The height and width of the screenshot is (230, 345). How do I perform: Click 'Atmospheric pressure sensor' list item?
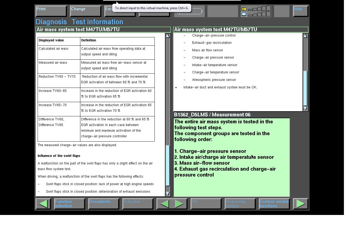click(x=214, y=80)
